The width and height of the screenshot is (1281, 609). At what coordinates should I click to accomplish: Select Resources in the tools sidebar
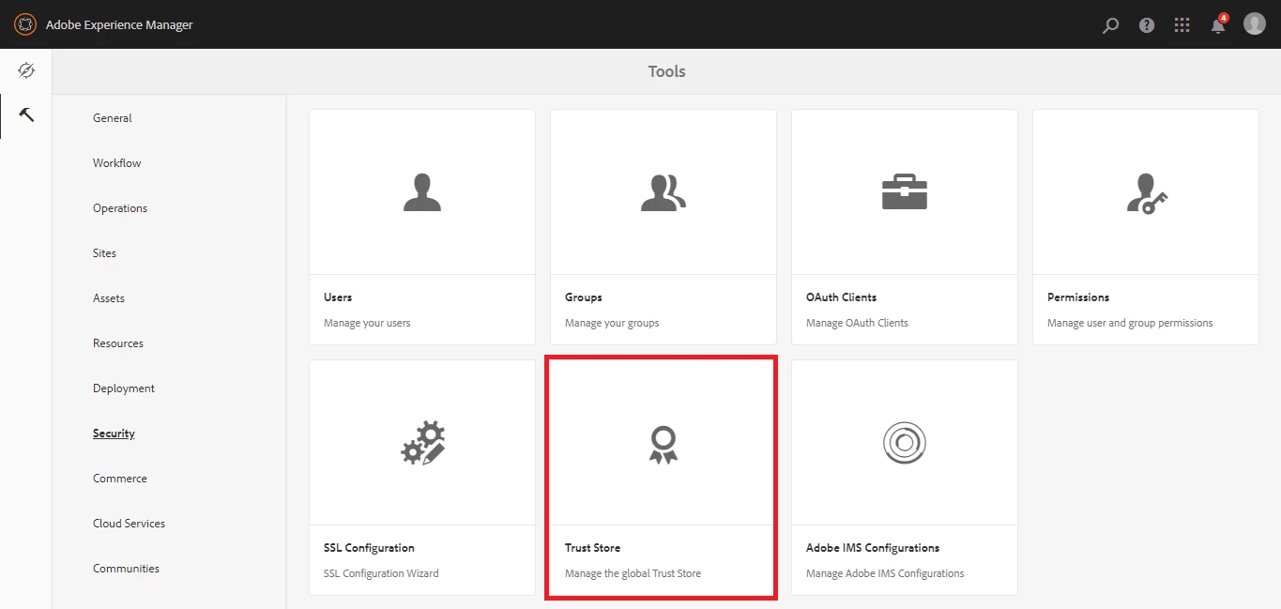pos(118,343)
